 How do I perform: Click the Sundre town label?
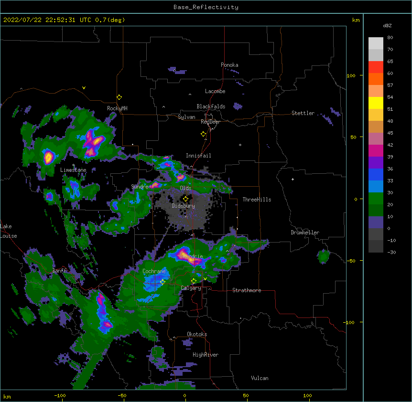pyautogui.click(x=140, y=187)
